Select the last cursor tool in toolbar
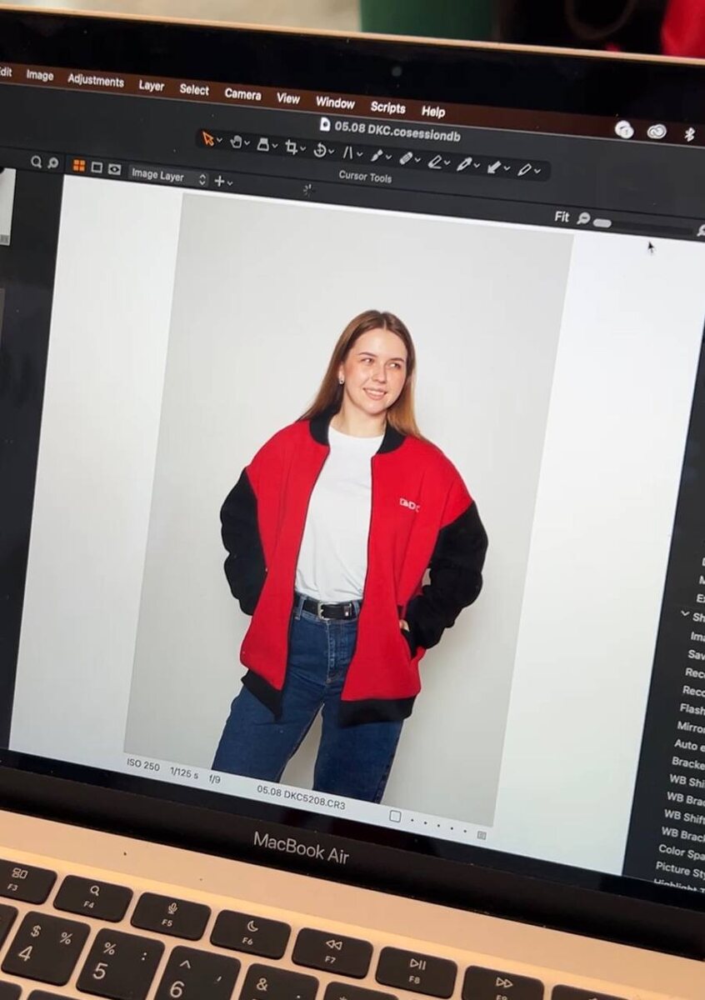Image resolution: width=705 pixels, height=1000 pixels. [x=524, y=169]
